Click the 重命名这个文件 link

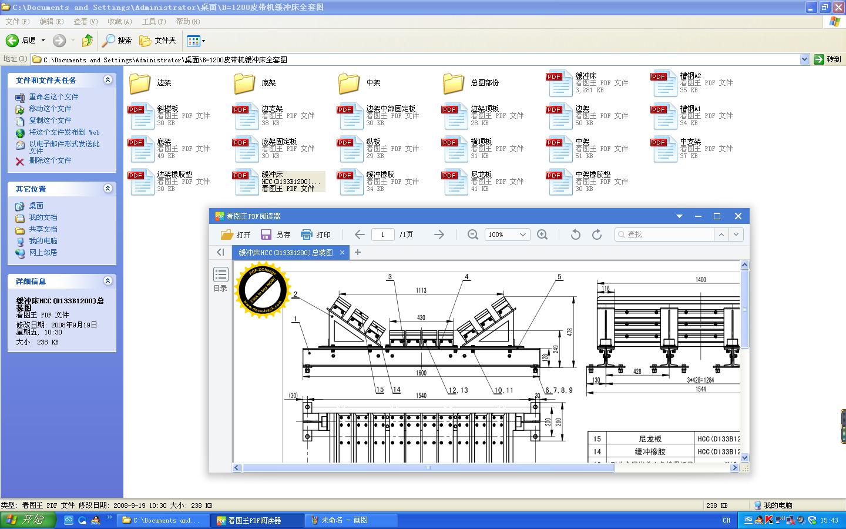pos(53,97)
